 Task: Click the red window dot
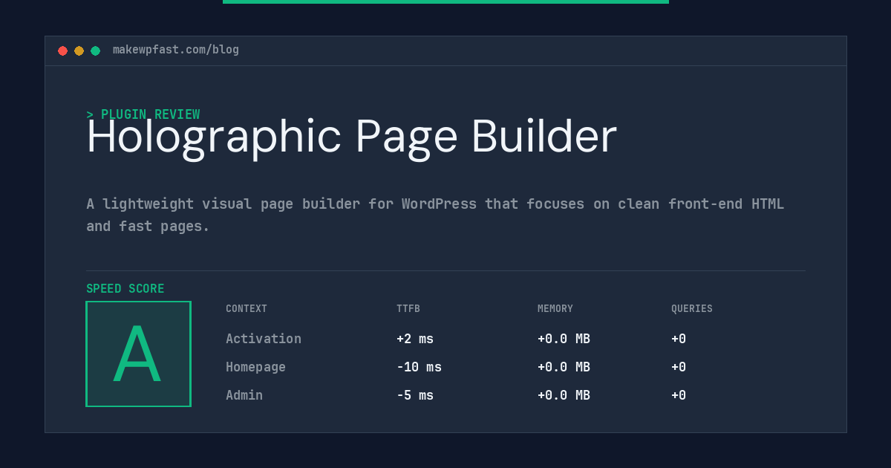click(62, 51)
